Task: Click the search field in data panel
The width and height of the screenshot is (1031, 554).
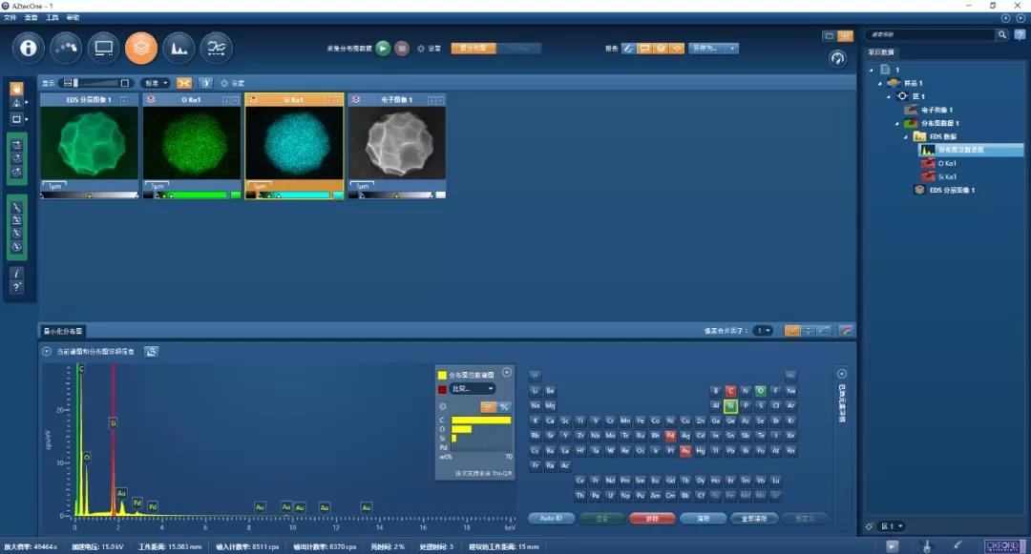Action: (930, 34)
